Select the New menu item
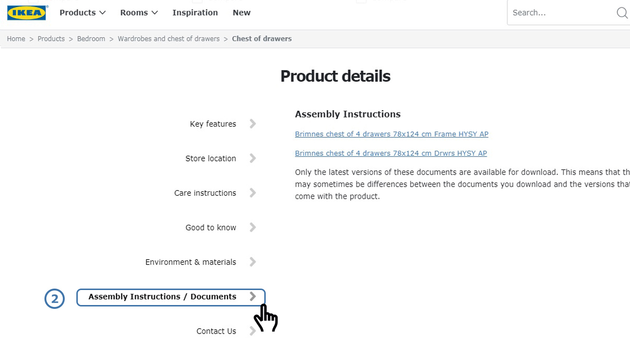The width and height of the screenshot is (630, 349). coord(242,13)
